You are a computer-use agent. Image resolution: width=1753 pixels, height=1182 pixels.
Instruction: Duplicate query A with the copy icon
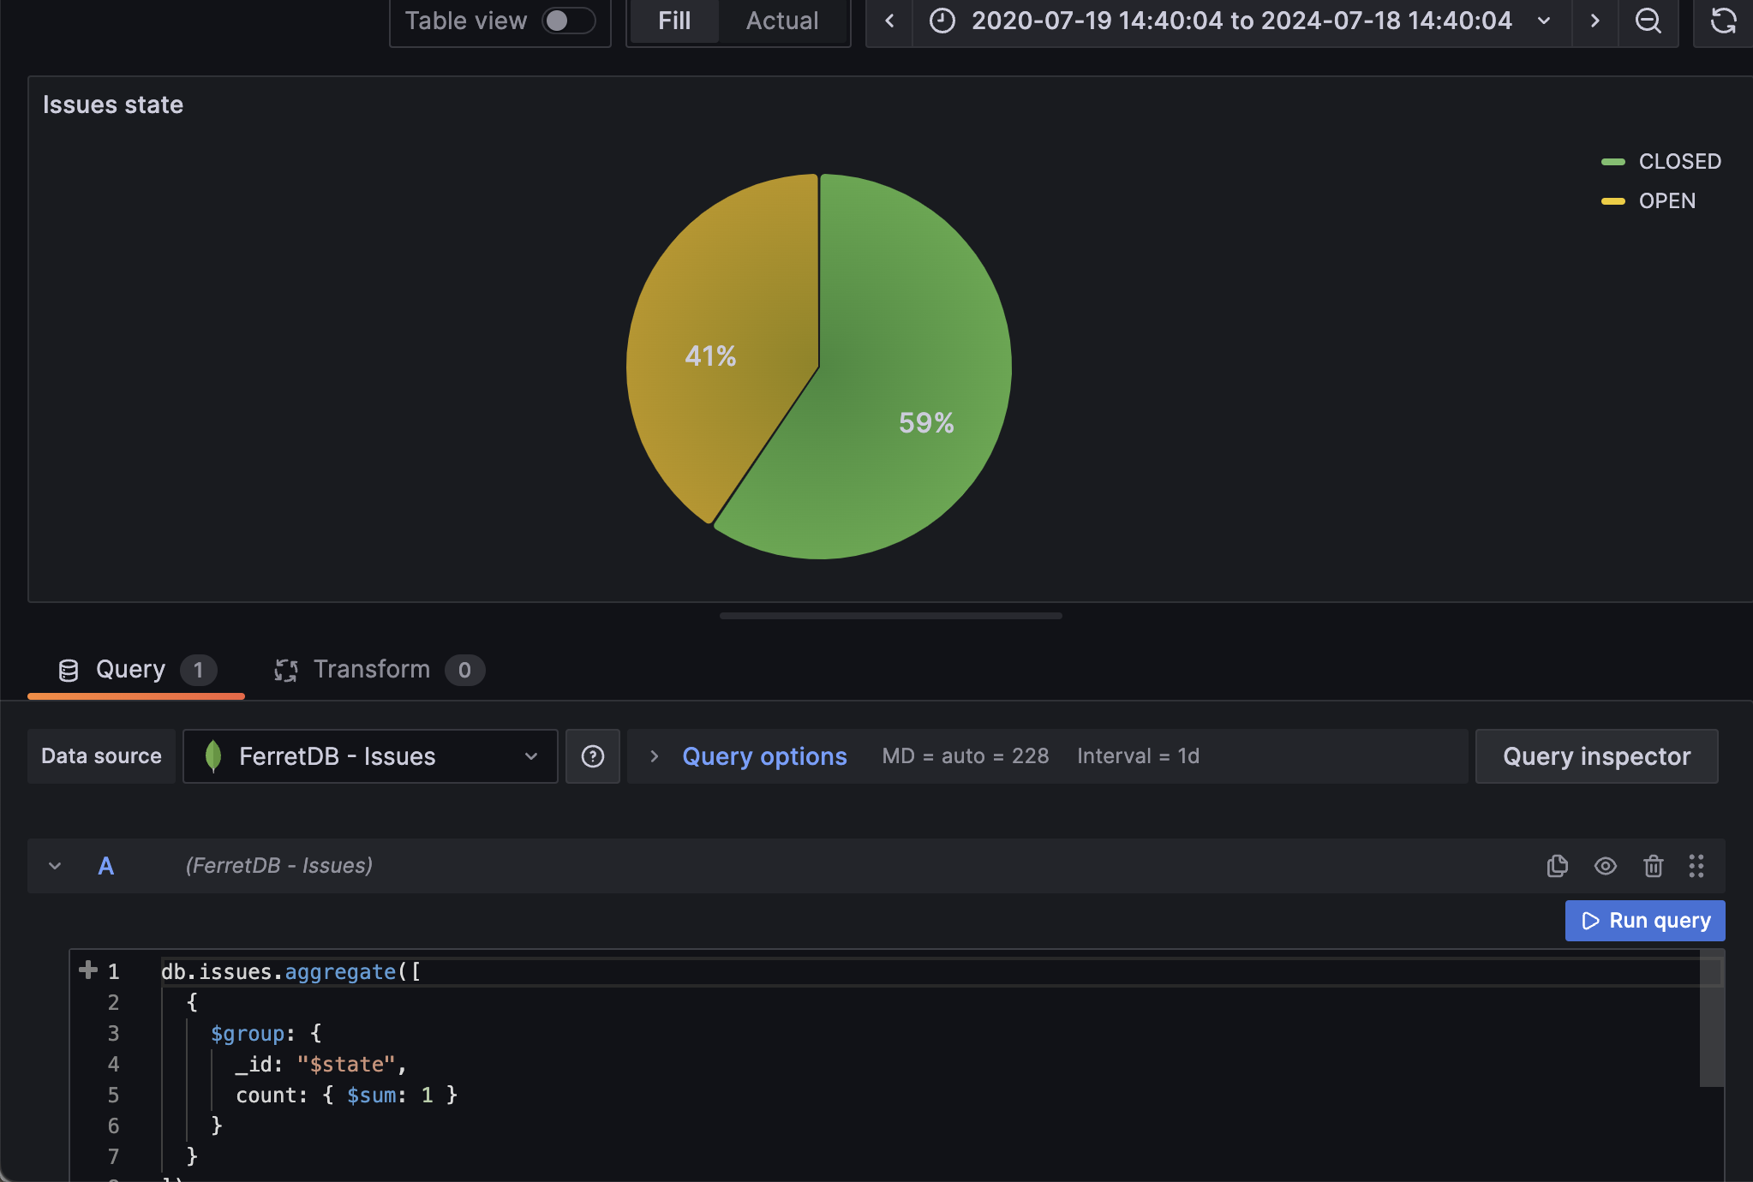click(1557, 866)
